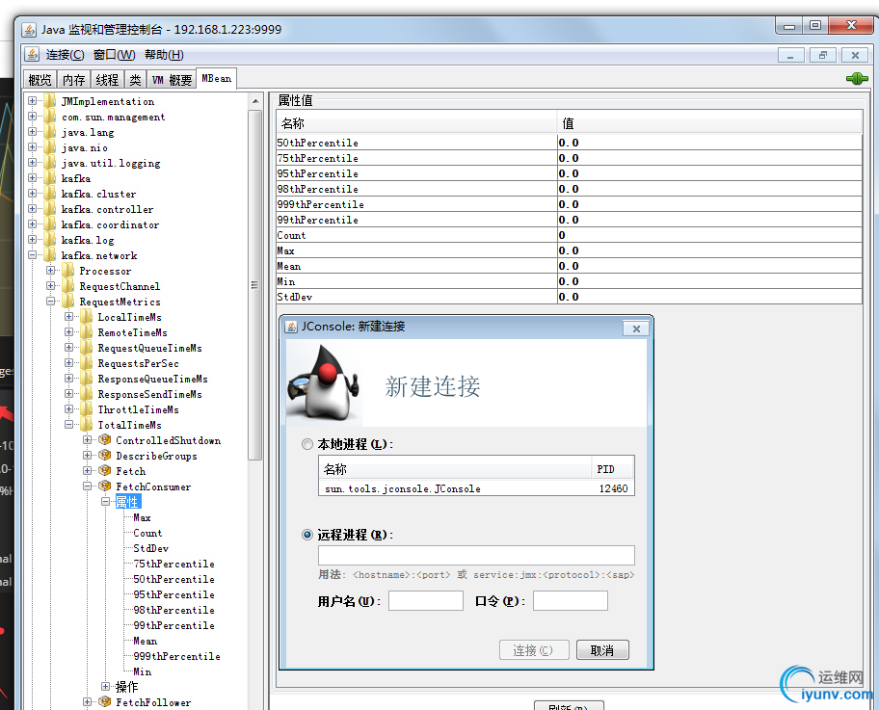Image resolution: width=879 pixels, height=710 pixels.
Task: Click the 值 column header
Action: tap(709, 123)
